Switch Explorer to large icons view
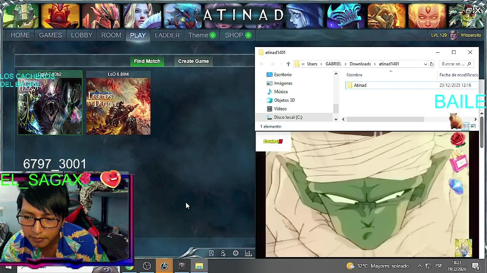 (x=473, y=126)
